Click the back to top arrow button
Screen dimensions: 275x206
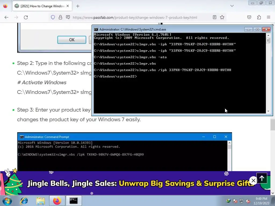point(262,178)
